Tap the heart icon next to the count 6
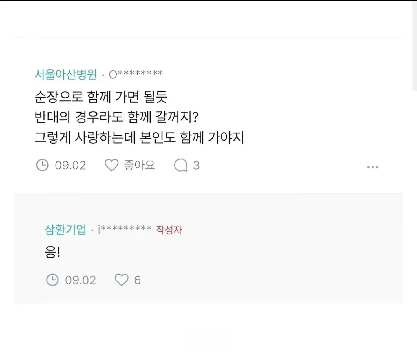Screen dimensions: 417x353 tap(122, 280)
